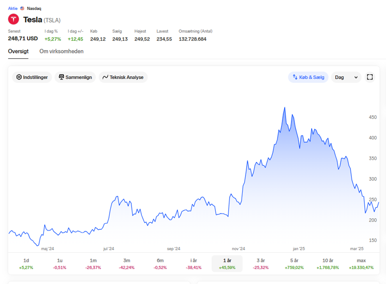The width and height of the screenshot is (386, 284).
Task: Open Sammenlign comparison scale tool
Action: click(75, 77)
